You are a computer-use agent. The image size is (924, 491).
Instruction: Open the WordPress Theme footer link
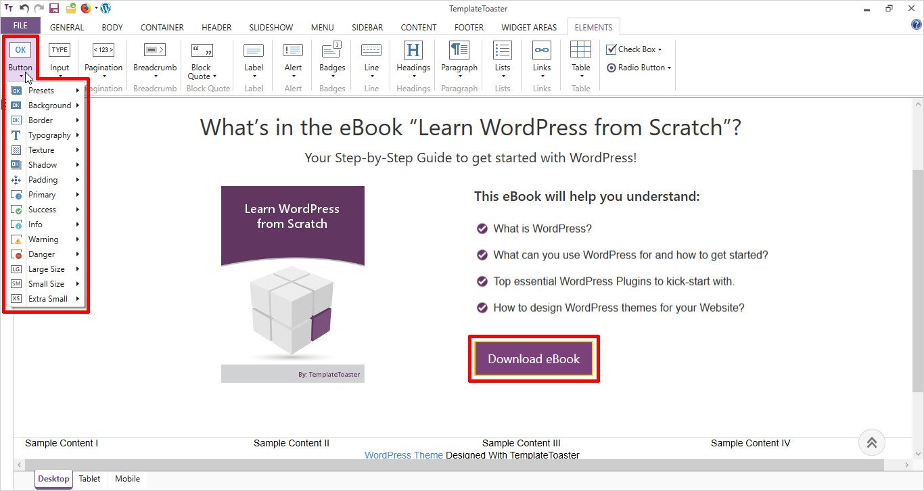[x=403, y=455]
